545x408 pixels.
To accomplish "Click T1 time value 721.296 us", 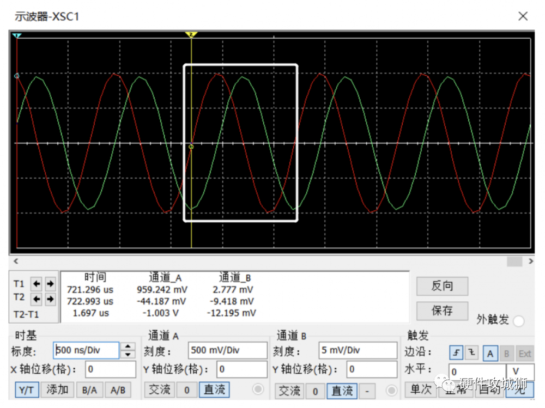I will click(x=90, y=290).
